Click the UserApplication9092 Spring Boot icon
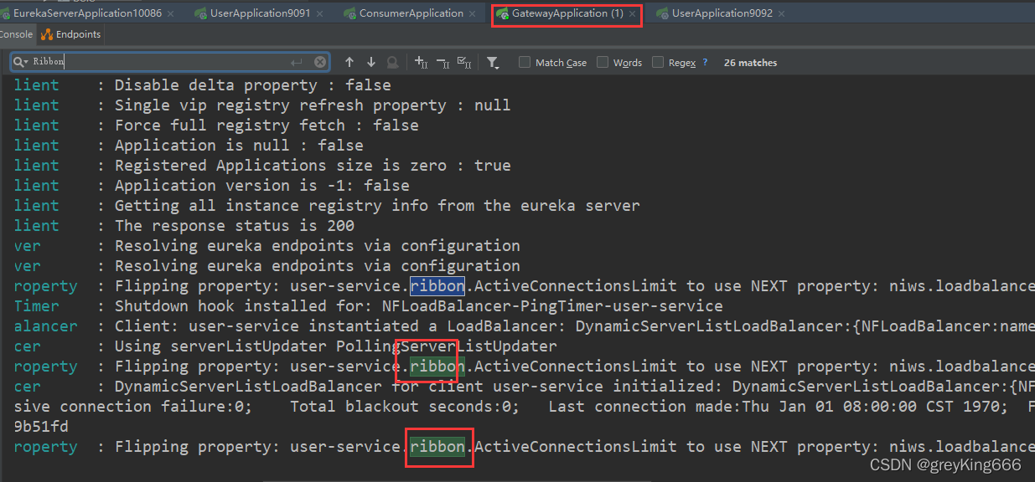 coord(662,13)
